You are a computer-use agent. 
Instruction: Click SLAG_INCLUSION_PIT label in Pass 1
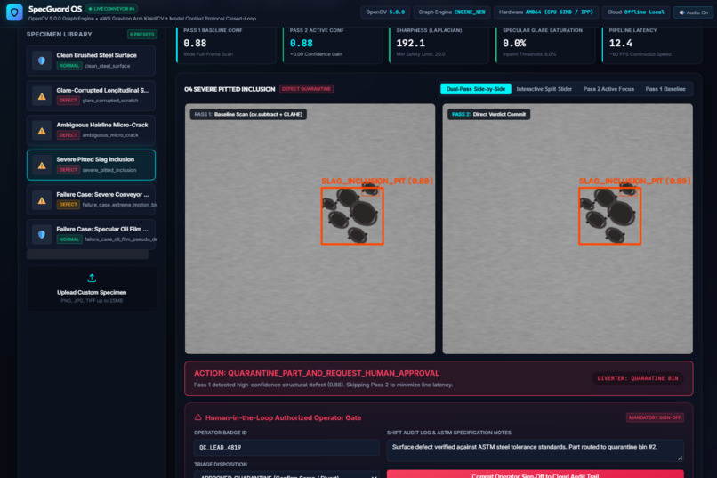(377, 181)
